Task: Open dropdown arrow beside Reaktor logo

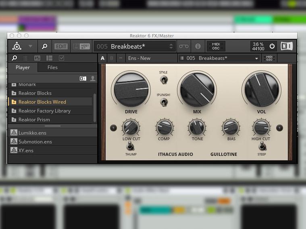Action: pyautogui.click(x=31, y=46)
